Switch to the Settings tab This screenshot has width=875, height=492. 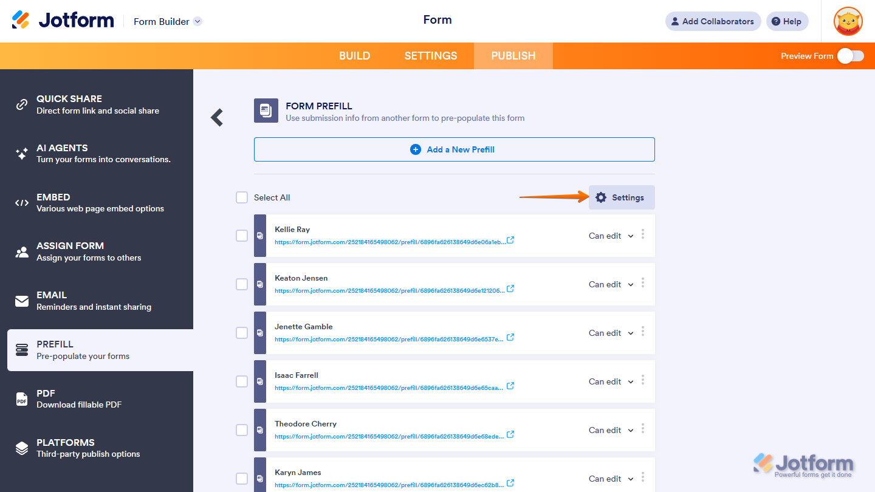[430, 55]
